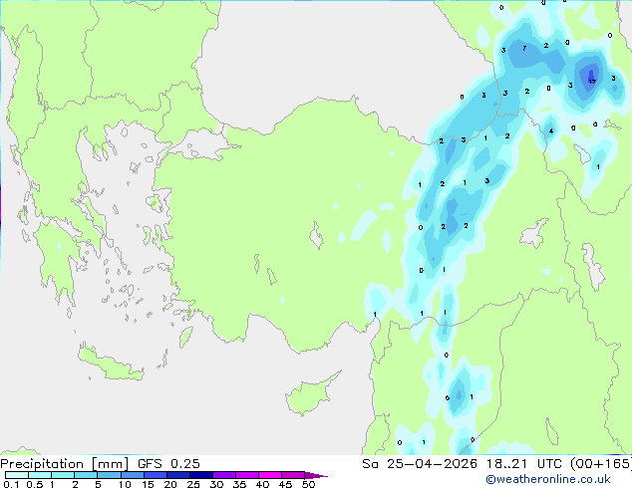This screenshot has width=632, height=488.
Task: Click the map value '17' in dark blue
Action: click(592, 82)
